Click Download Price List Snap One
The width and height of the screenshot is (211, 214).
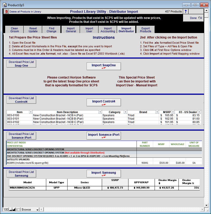click(21, 64)
